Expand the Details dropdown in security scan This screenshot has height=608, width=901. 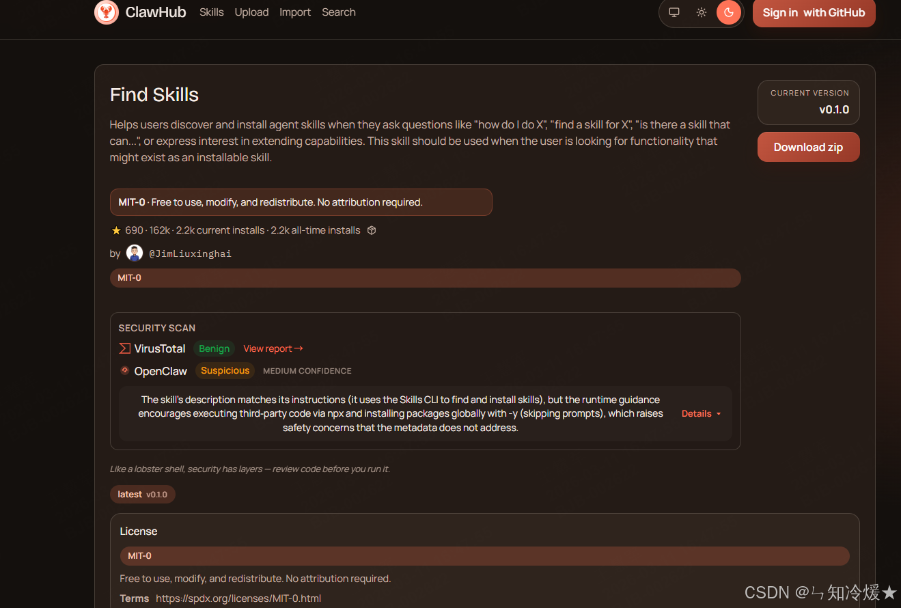[702, 413]
